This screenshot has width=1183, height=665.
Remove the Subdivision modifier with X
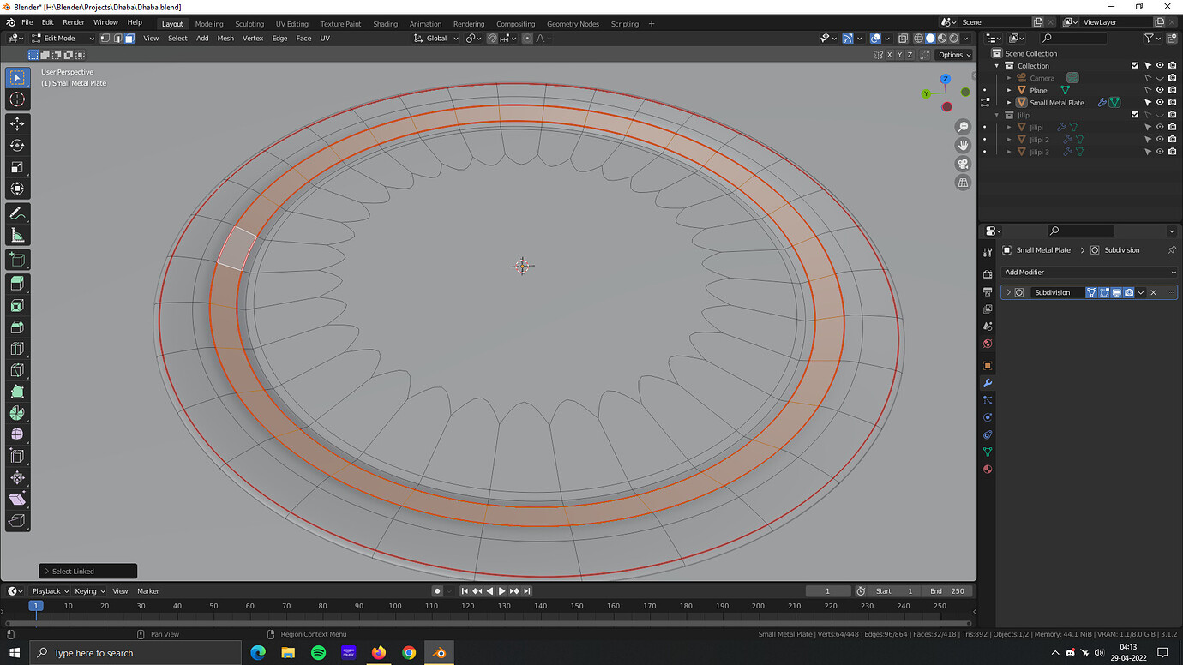pos(1153,292)
